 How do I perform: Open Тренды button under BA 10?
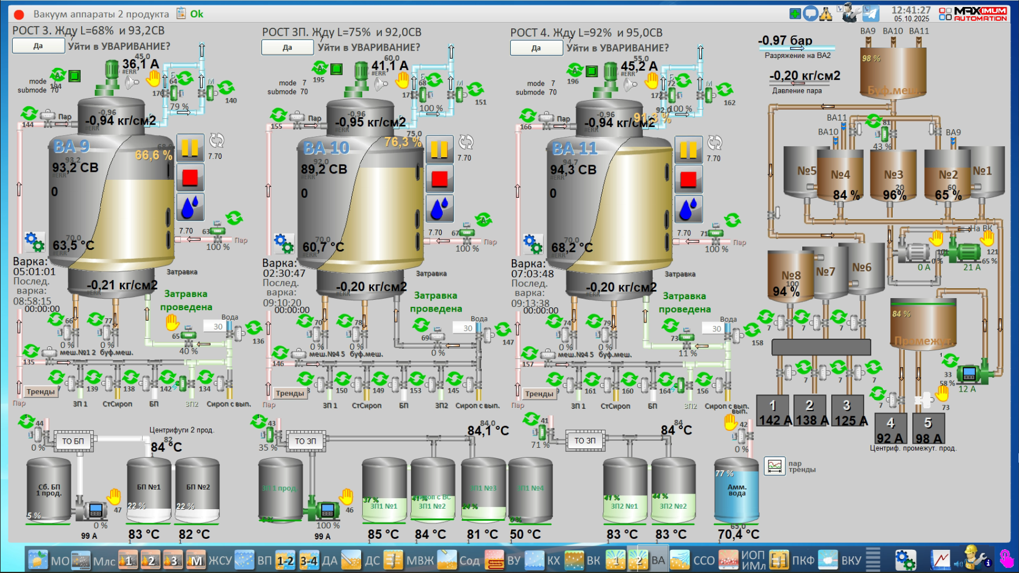[x=290, y=393]
